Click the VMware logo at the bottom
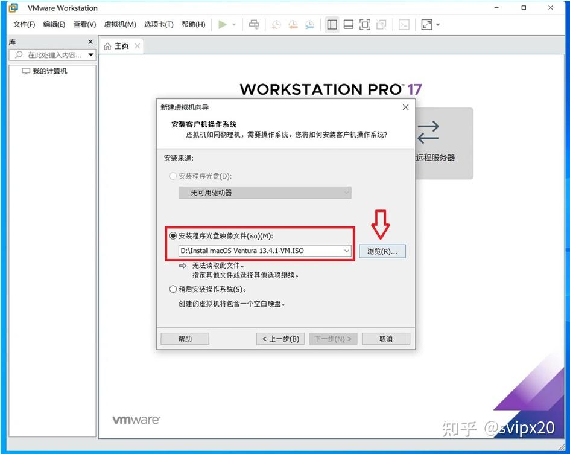Viewport: 570px width, 454px height. tap(136, 420)
